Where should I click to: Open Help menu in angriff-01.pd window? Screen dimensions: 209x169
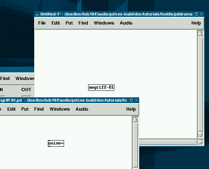tap(131, 109)
